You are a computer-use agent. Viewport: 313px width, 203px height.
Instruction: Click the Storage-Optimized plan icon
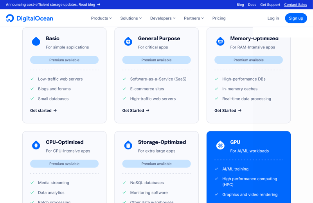click(x=128, y=145)
